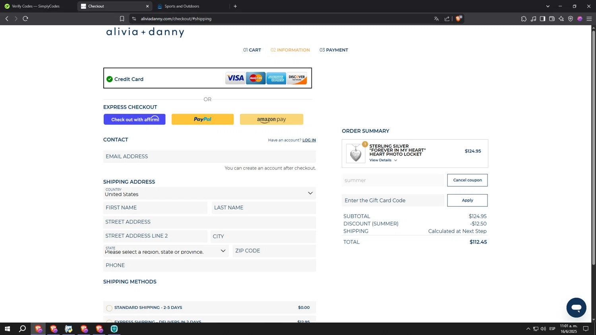Pay with the PayPal button
596x335 pixels.
click(203, 119)
